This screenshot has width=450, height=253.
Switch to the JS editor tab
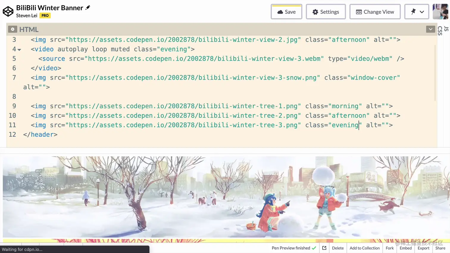[x=446, y=29]
